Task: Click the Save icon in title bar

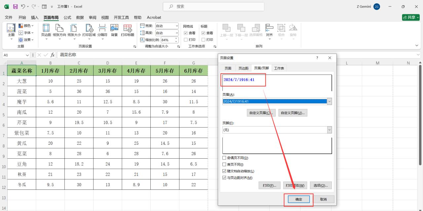Action: click(15, 6)
